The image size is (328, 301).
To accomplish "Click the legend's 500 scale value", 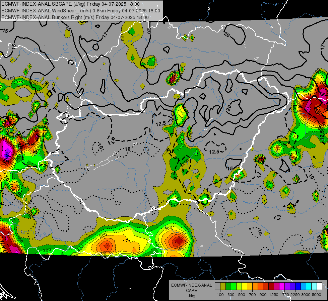I will [x=242, y=295].
